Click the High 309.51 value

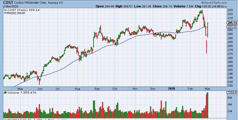point(124,6)
